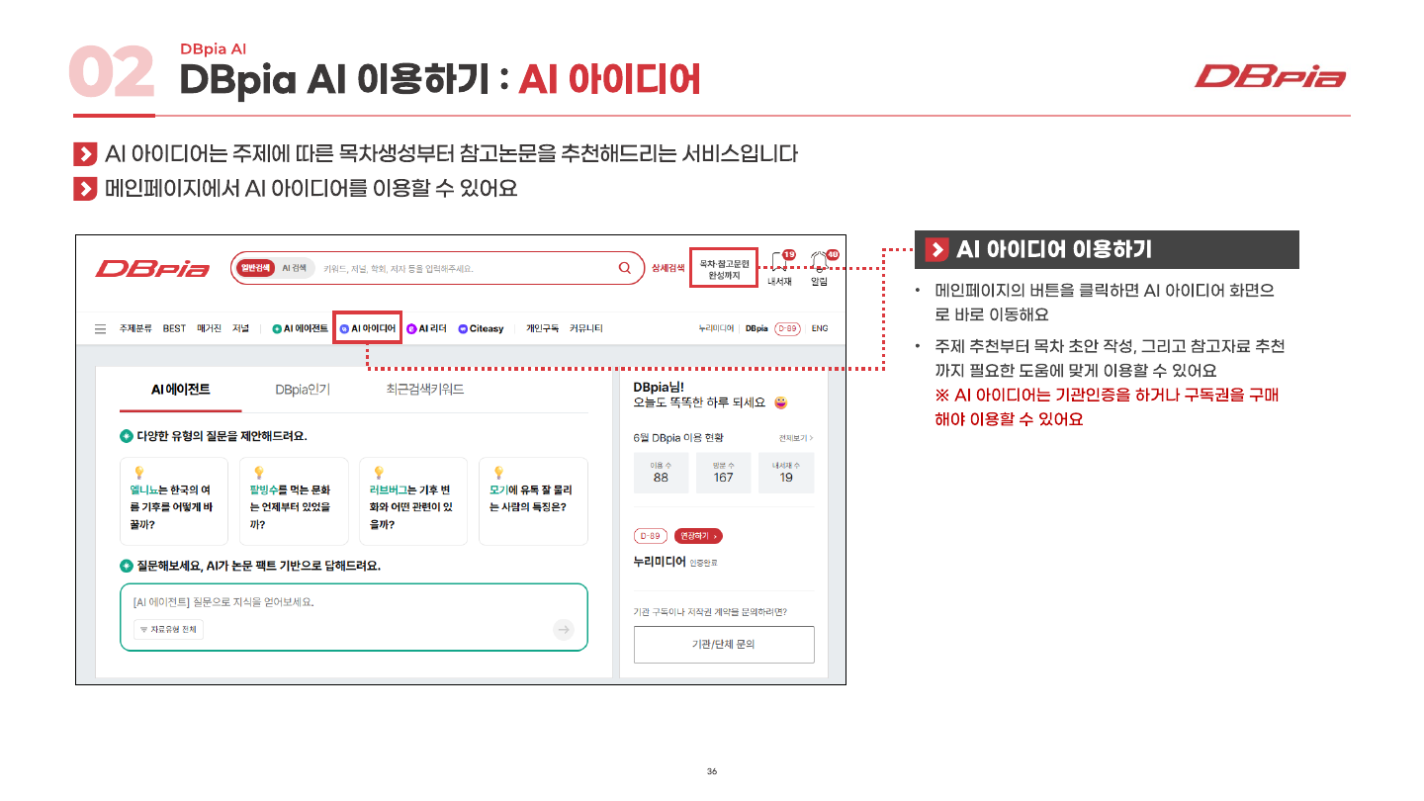Open 상세검색 advanced search link
Image resolution: width=1424 pixels, height=801 pixels.
[667, 268]
